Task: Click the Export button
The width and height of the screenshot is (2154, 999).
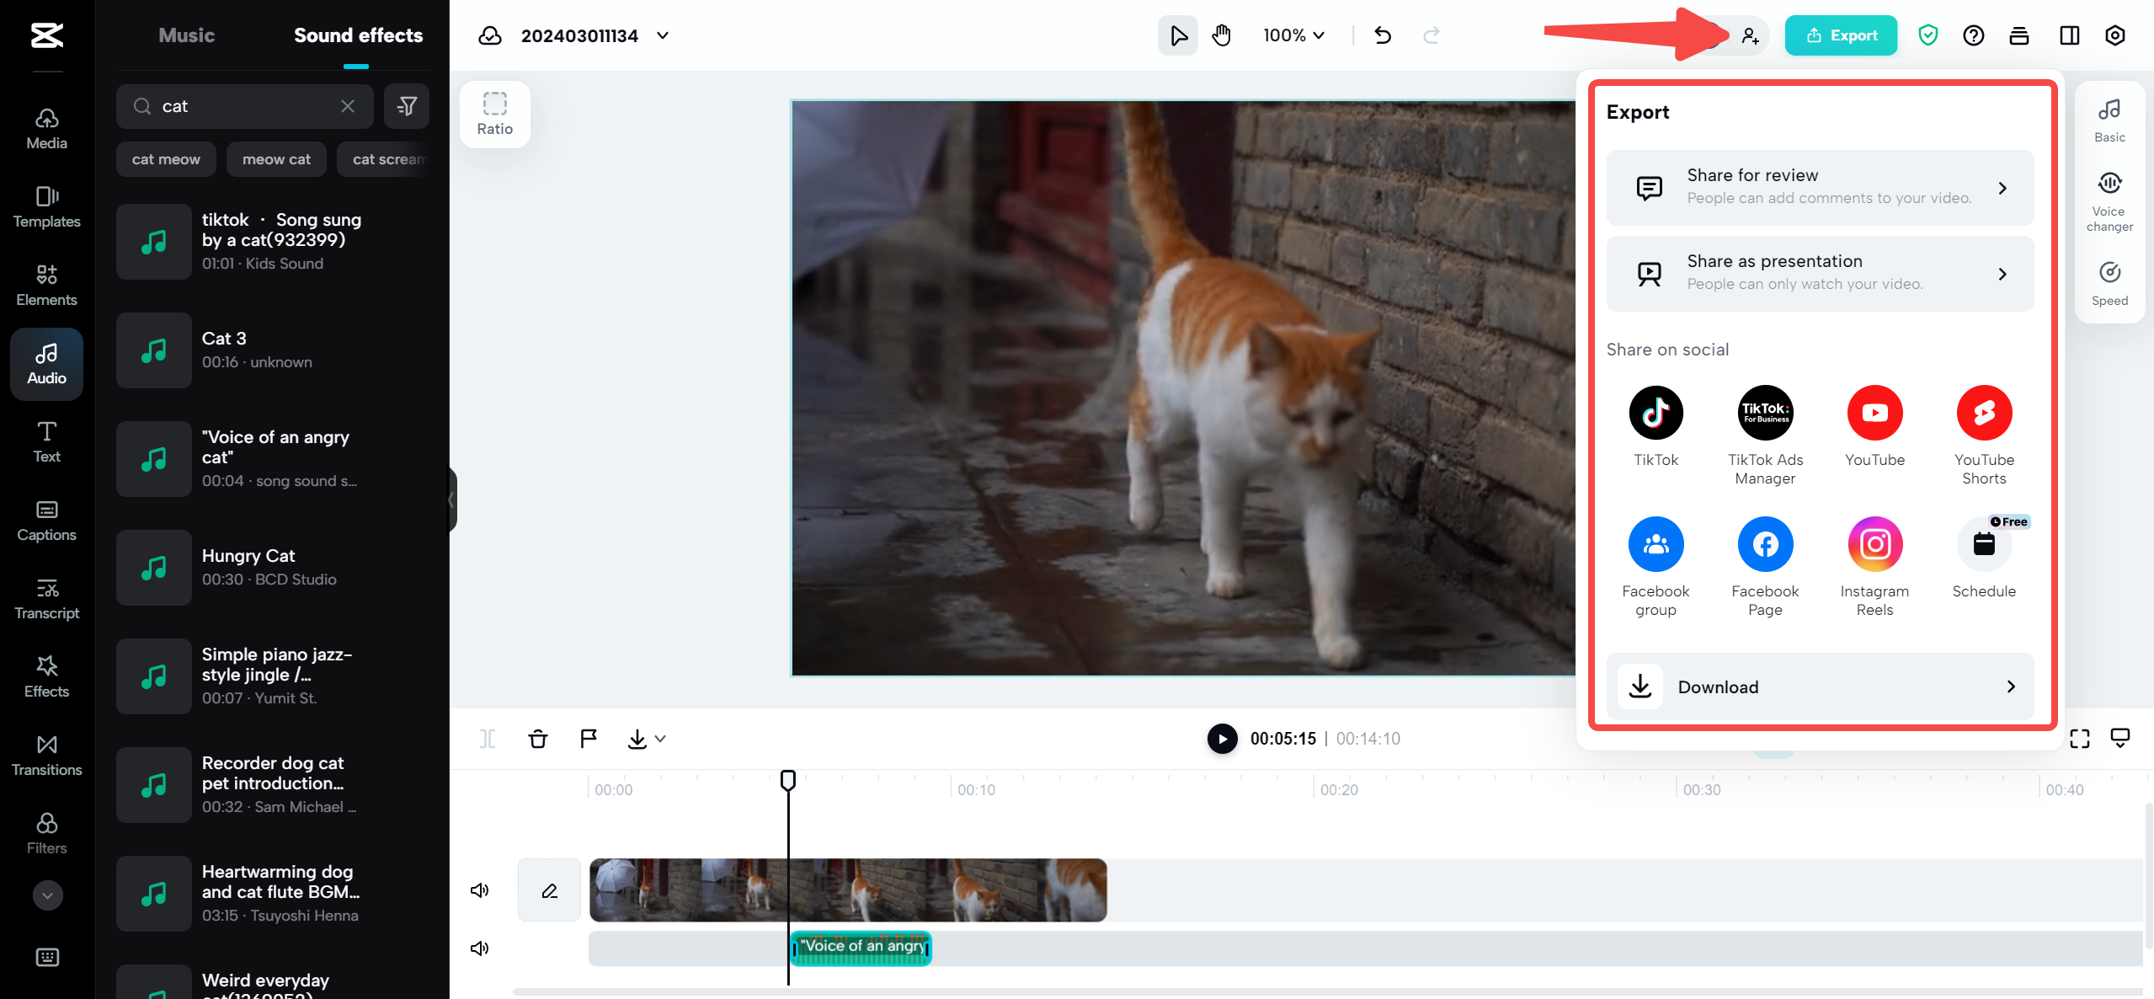Action: 1841,35
